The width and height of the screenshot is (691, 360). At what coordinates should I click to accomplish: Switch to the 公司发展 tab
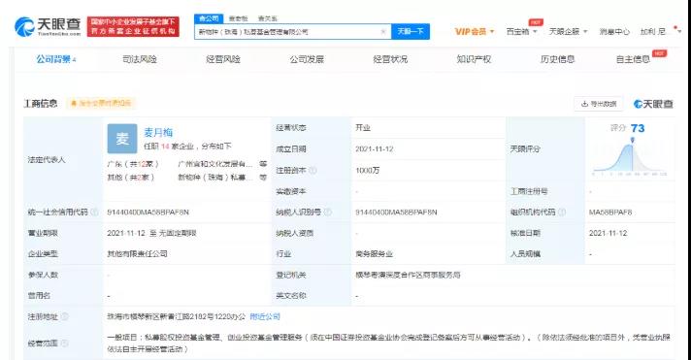click(307, 59)
